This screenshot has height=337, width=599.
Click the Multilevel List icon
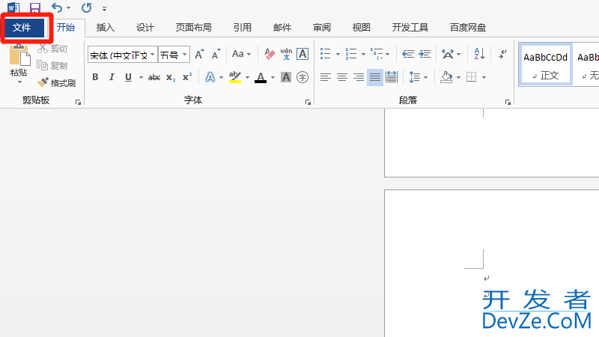click(x=377, y=54)
